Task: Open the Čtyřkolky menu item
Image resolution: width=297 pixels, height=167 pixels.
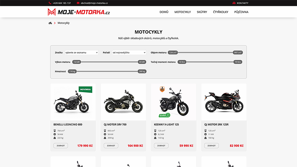Action: (221, 12)
